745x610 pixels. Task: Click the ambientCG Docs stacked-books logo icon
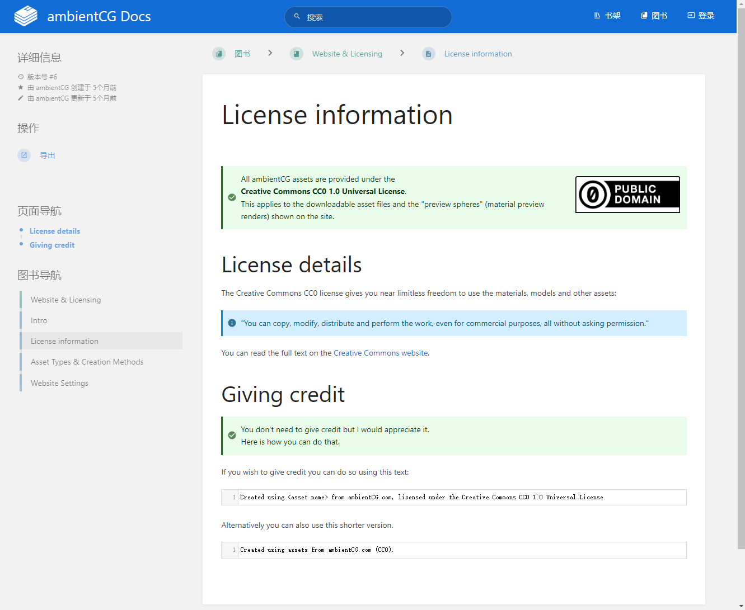pyautogui.click(x=26, y=16)
